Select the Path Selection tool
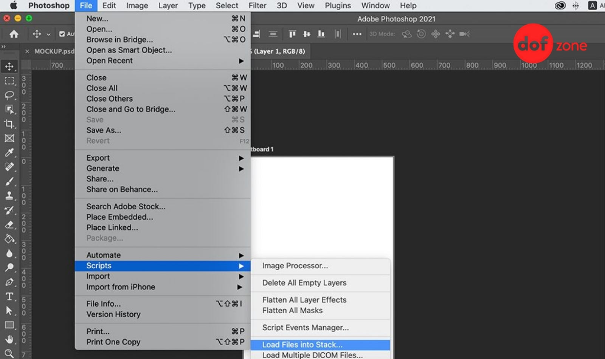 point(9,311)
